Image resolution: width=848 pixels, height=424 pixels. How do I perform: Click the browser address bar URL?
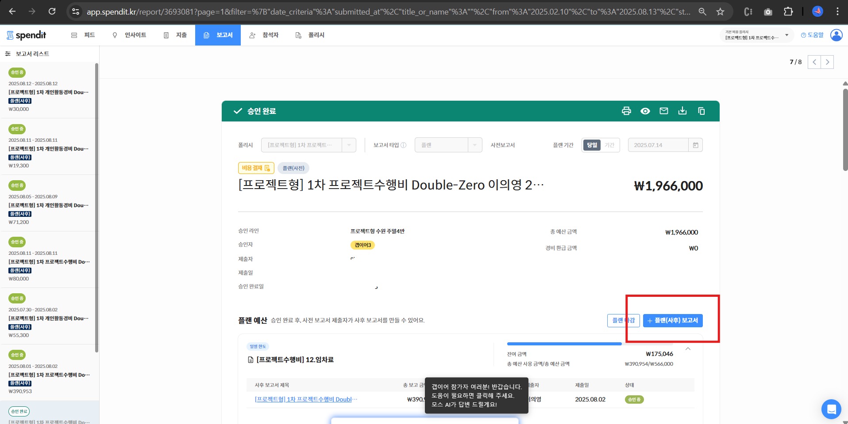(x=388, y=11)
